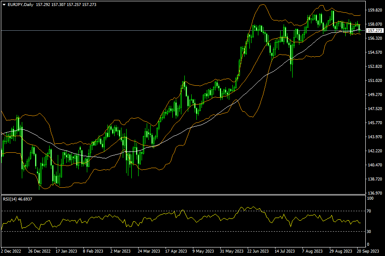
Task: Click the RSI 70 level label
Action: [x=369, y=211]
